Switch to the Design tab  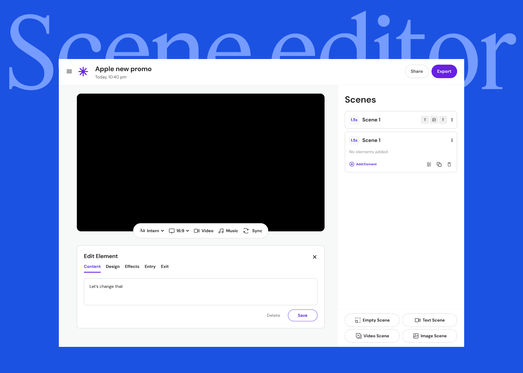tap(113, 266)
